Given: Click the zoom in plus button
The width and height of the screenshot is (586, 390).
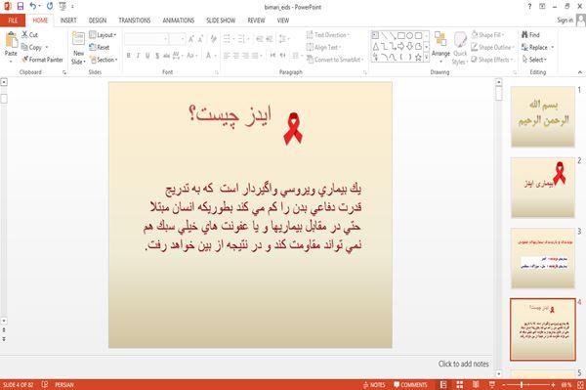Looking at the screenshot, I should 553,385.
